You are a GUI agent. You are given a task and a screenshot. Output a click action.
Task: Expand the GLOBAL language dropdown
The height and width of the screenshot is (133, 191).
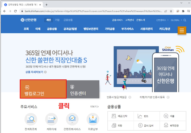click(176, 20)
